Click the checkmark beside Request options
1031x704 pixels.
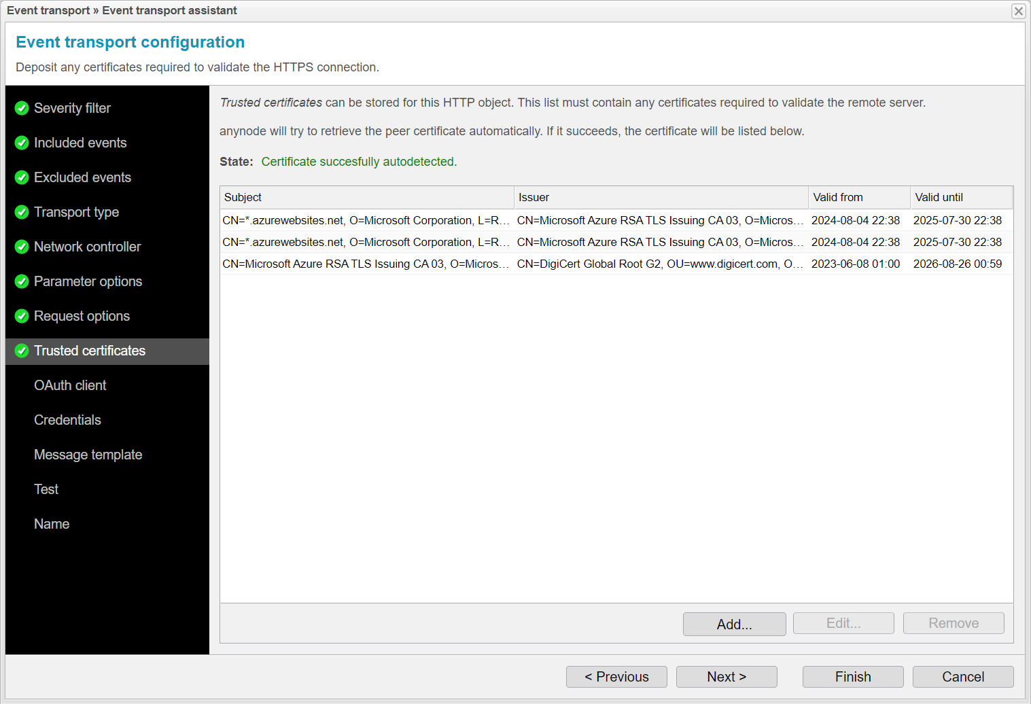[x=21, y=316]
